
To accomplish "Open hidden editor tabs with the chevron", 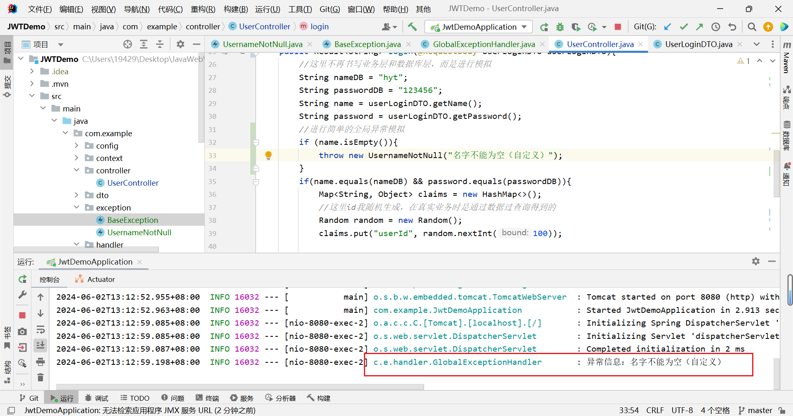I will pos(757,44).
